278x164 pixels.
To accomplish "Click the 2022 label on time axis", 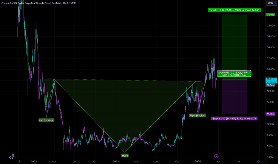I will (x=34, y=161).
